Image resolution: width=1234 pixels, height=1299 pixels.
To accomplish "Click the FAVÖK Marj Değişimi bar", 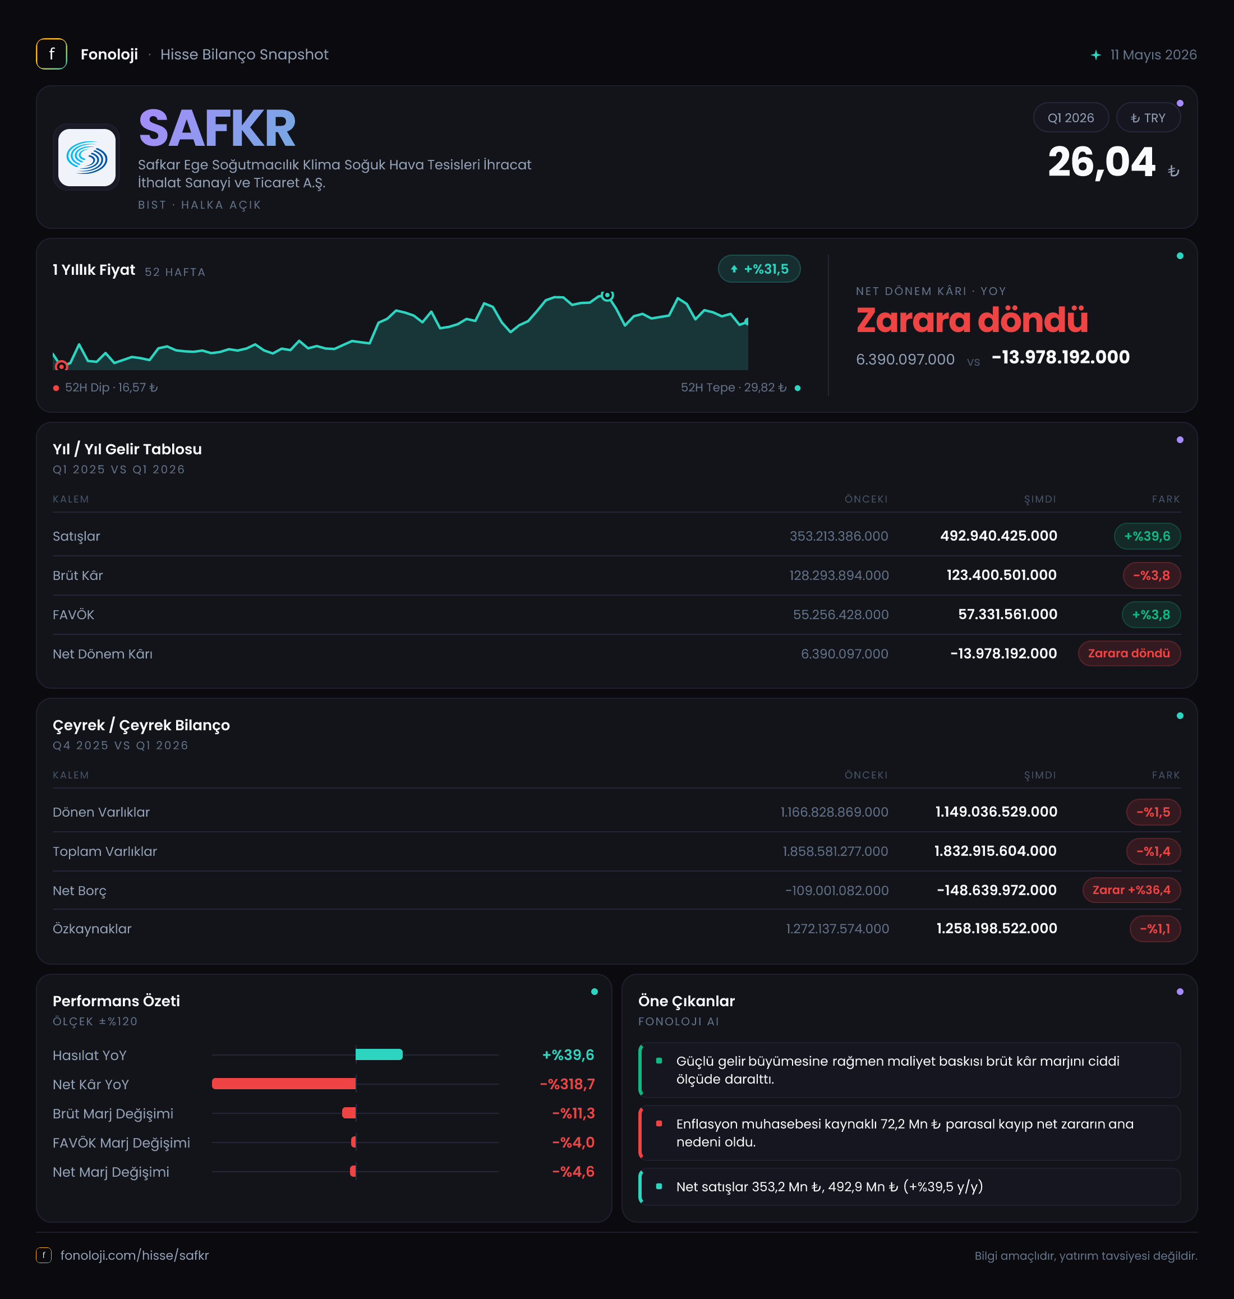I will point(354,1142).
